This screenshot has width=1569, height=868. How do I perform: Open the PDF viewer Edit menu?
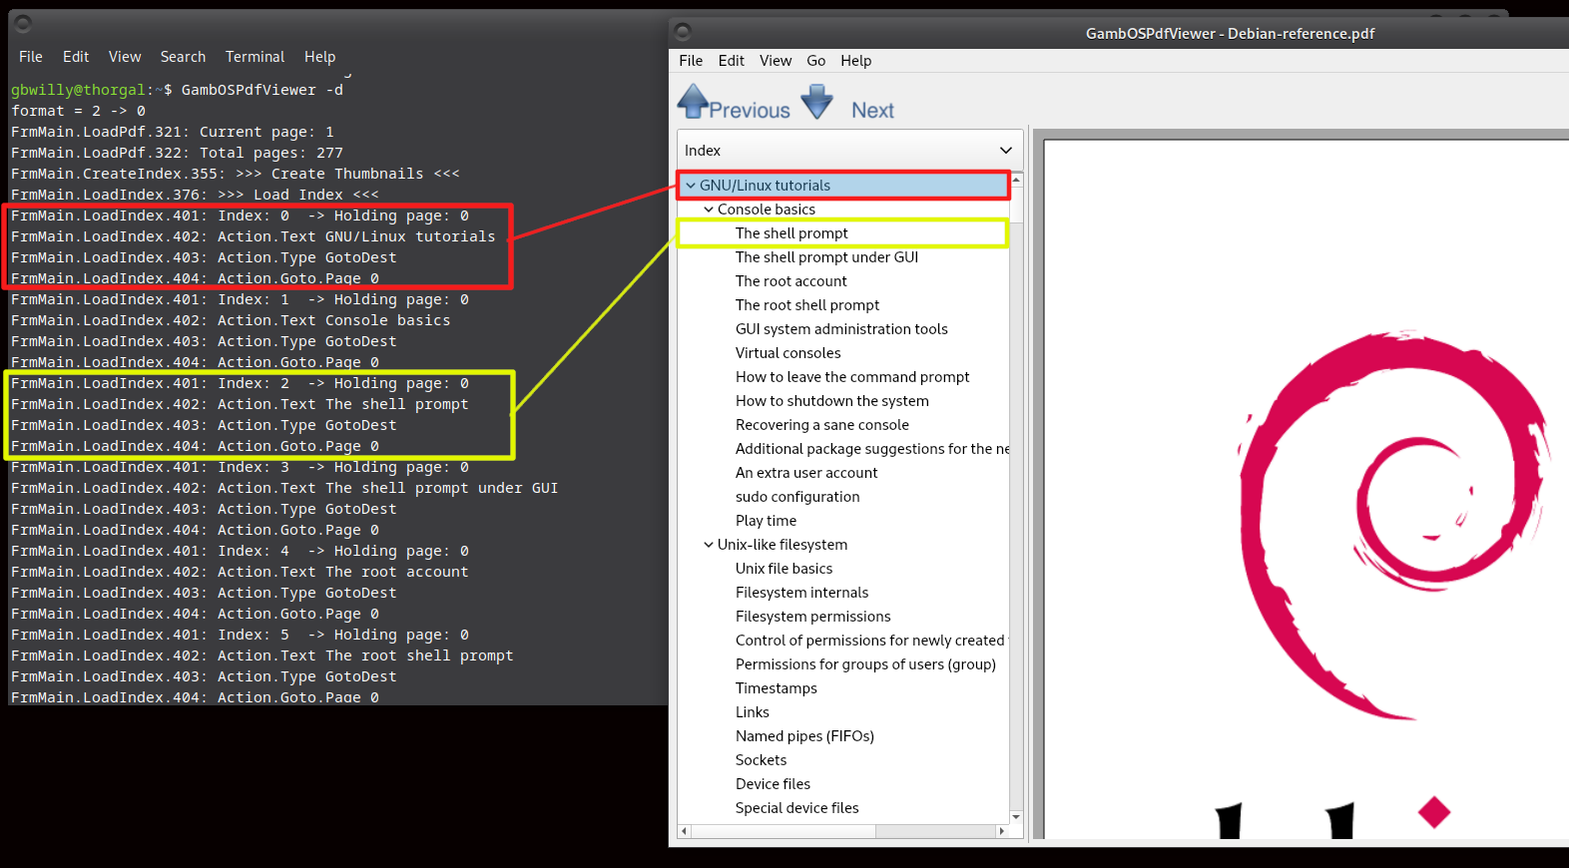(731, 61)
